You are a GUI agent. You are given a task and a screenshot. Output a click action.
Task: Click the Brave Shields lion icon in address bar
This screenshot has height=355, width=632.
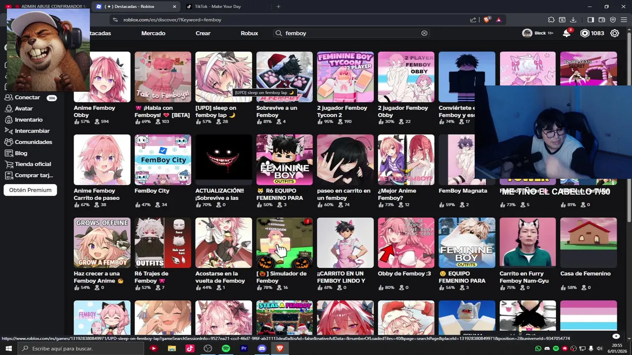486,20
